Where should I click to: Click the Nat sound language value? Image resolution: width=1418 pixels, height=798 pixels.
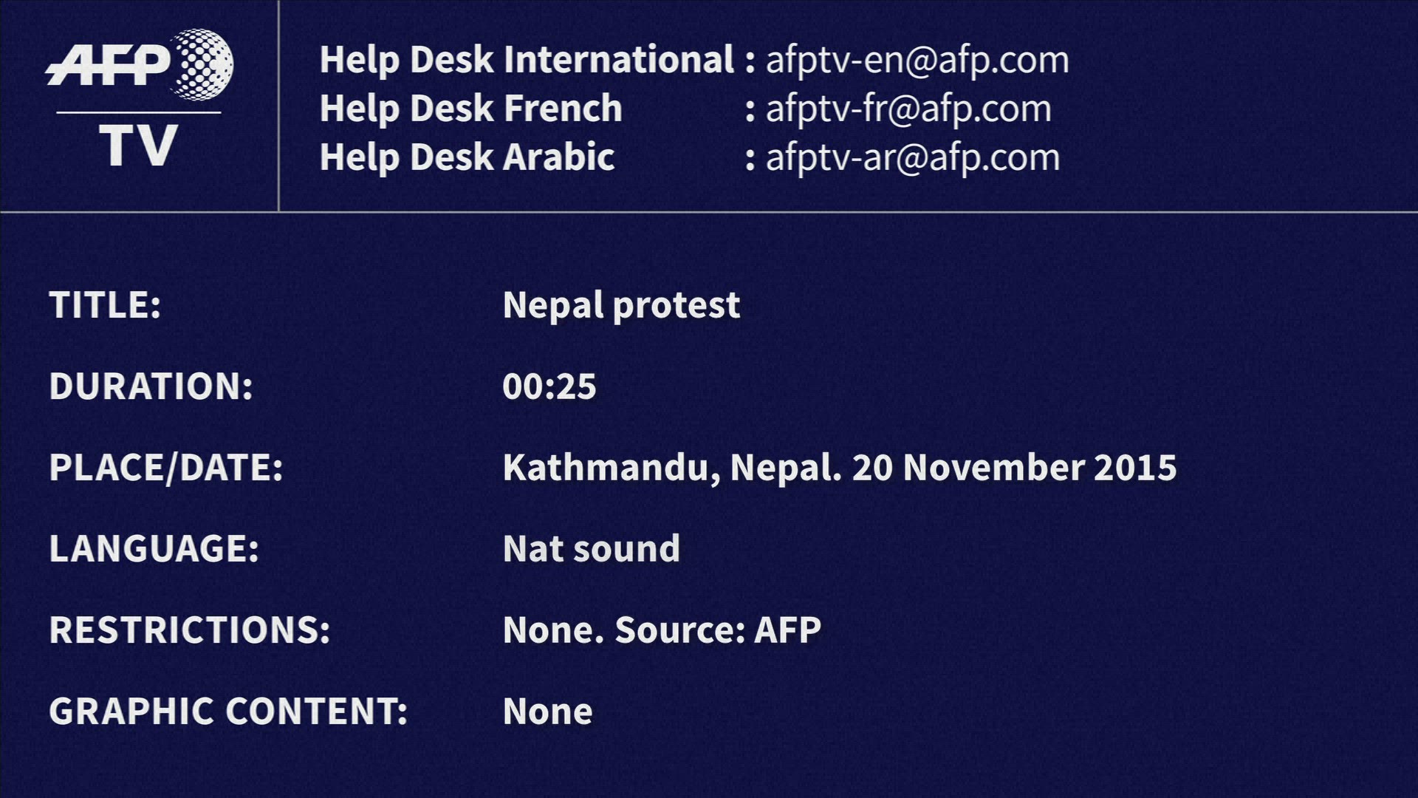[591, 549]
